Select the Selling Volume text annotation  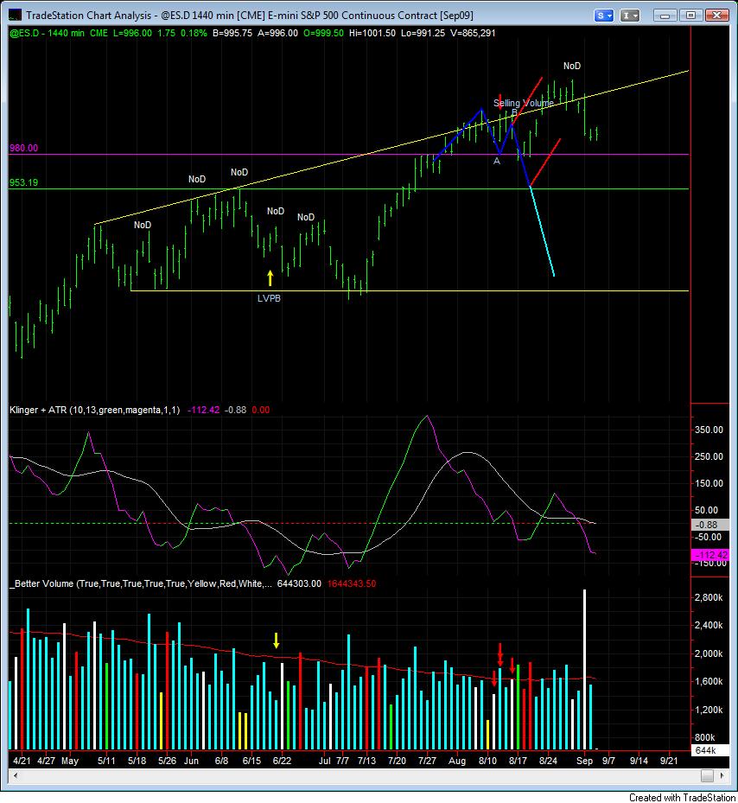point(524,103)
